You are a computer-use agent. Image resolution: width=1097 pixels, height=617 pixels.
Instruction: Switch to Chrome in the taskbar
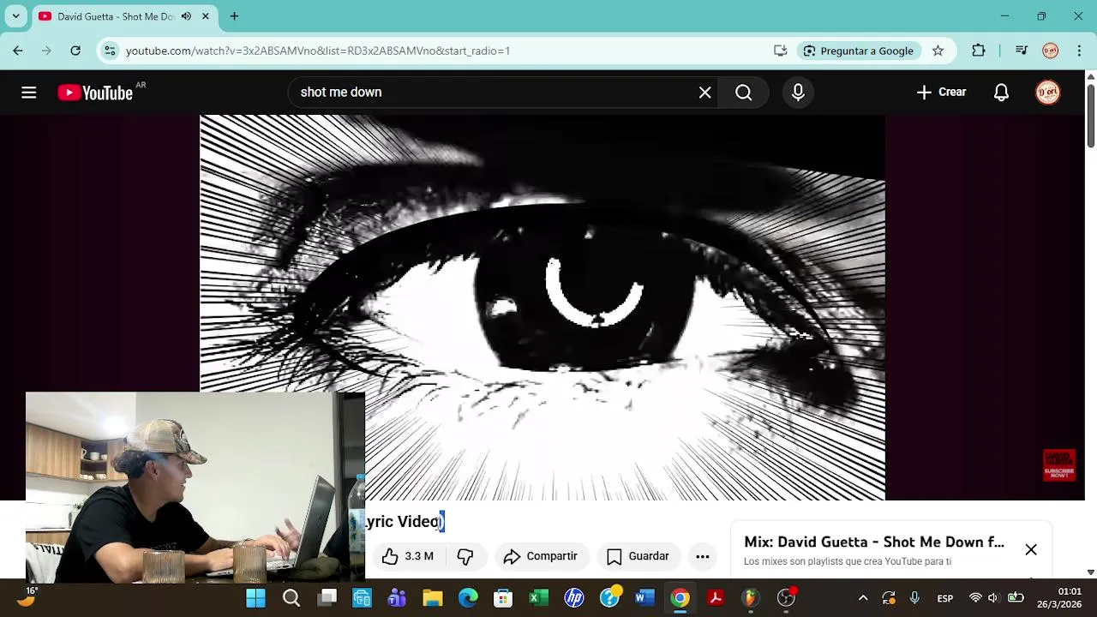coord(680,598)
